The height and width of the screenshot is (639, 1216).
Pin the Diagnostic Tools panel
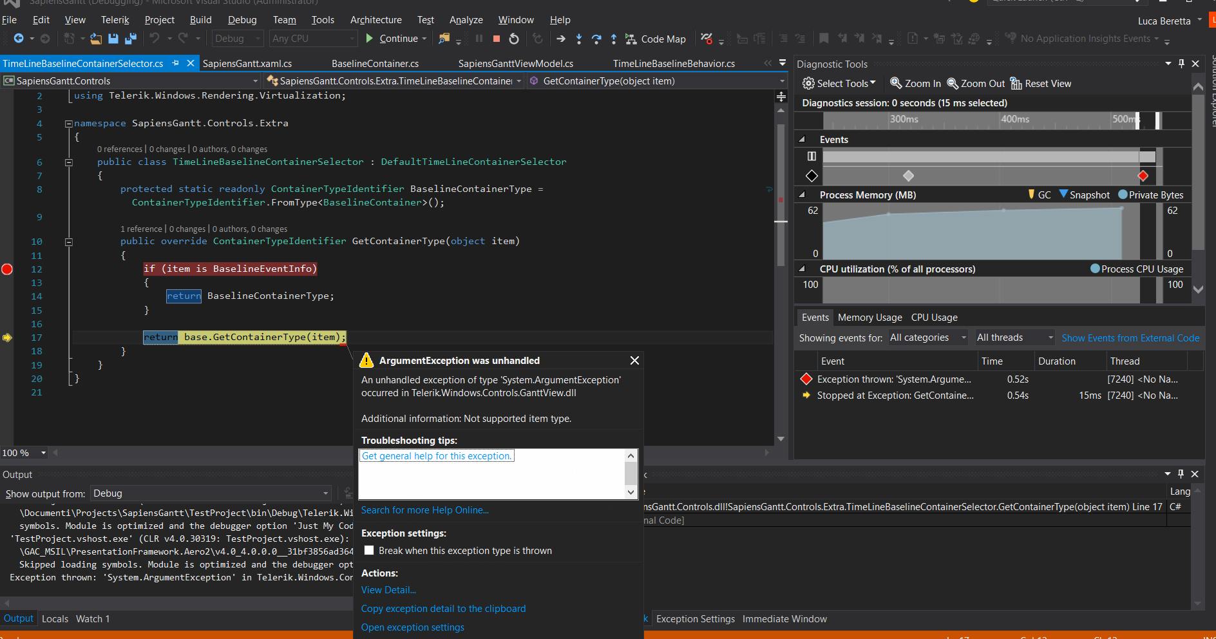[1181, 64]
